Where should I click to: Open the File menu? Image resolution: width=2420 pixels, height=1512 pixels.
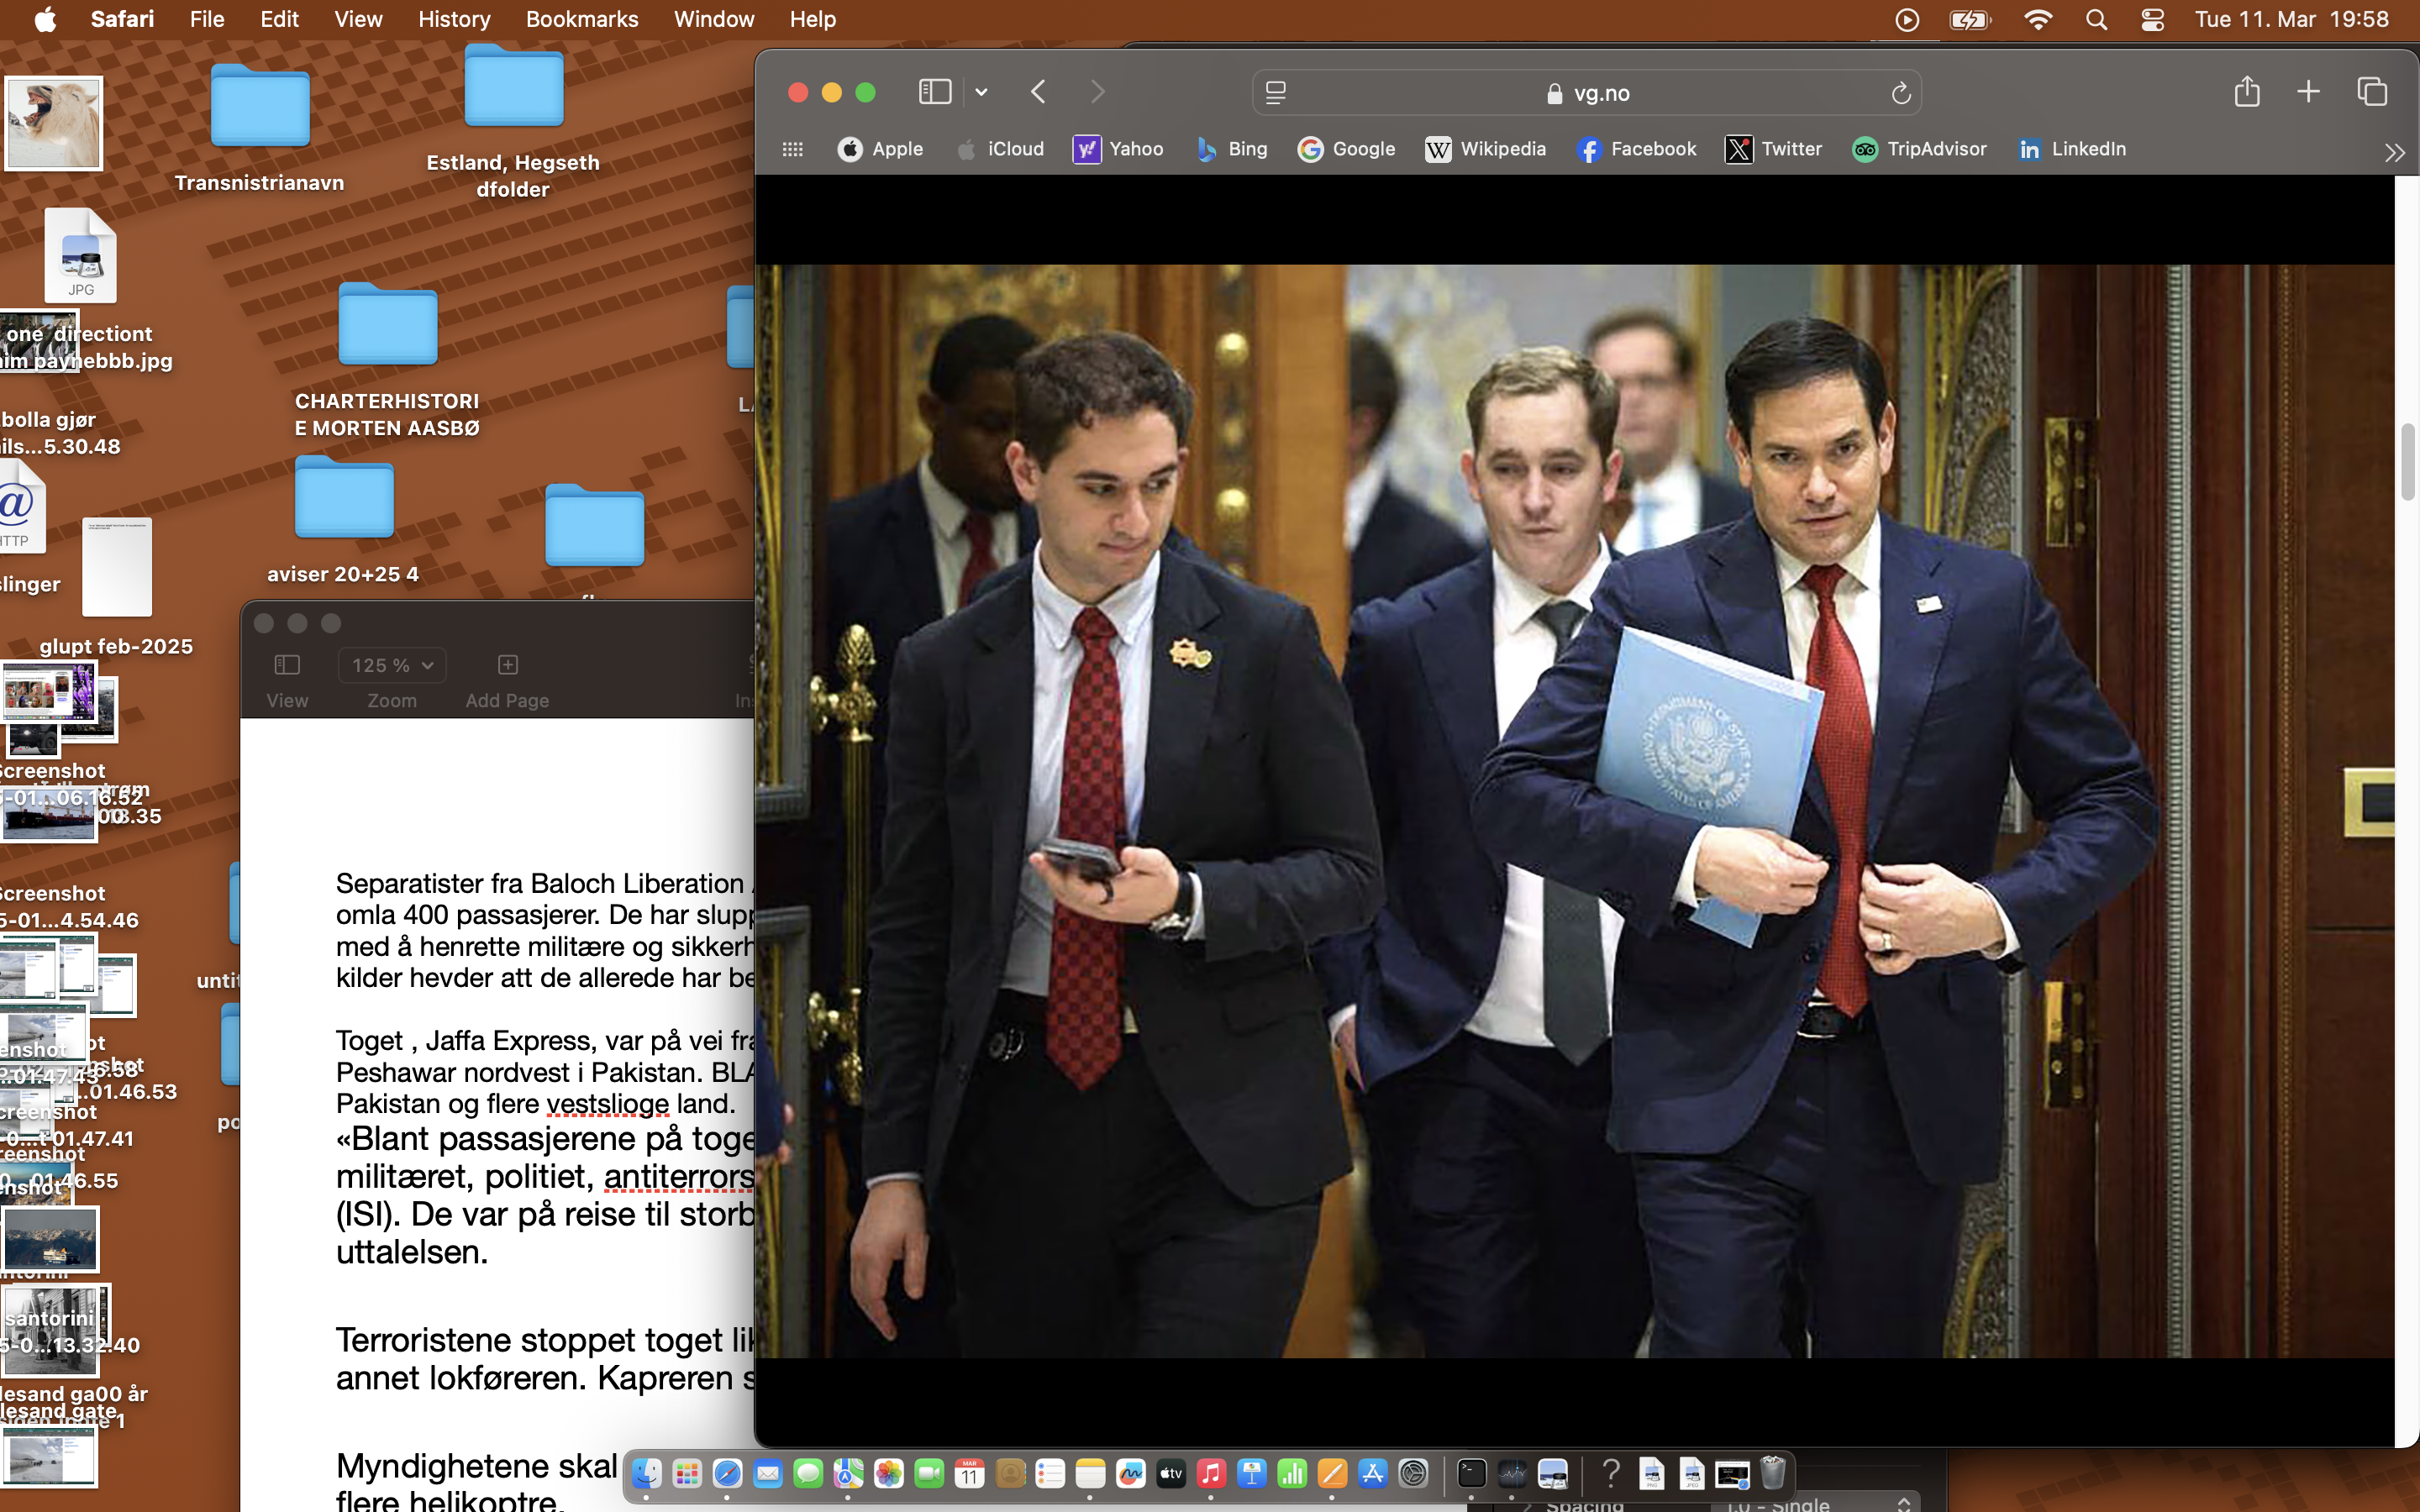(x=207, y=19)
